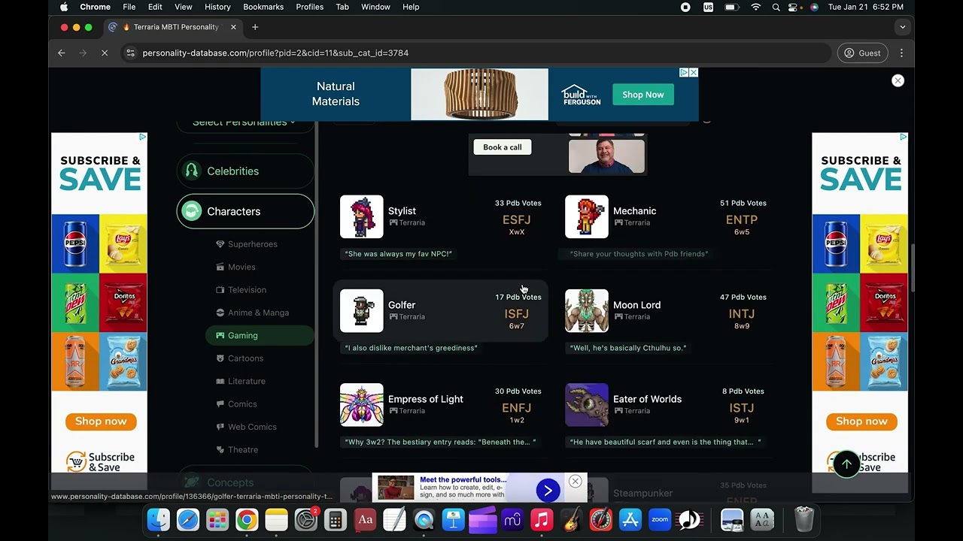Click Shop now in left Pepsi ad
Screen dimensions: 963x541
pos(100,422)
